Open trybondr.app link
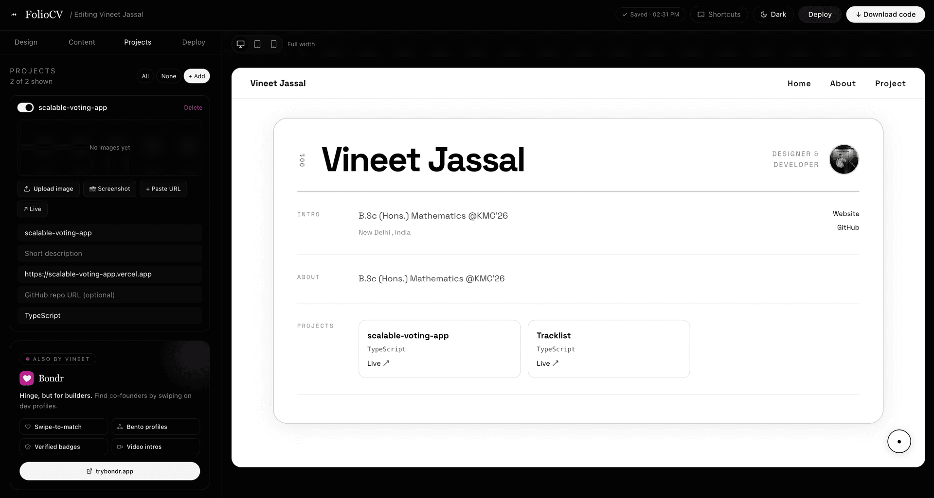934x498 pixels. point(110,471)
